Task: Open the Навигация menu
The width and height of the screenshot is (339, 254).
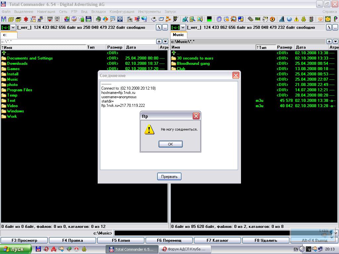Action: (x=46, y=12)
